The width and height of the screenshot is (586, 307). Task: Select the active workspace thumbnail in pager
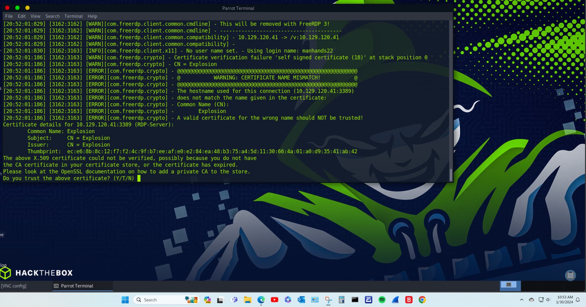(x=510, y=285)
